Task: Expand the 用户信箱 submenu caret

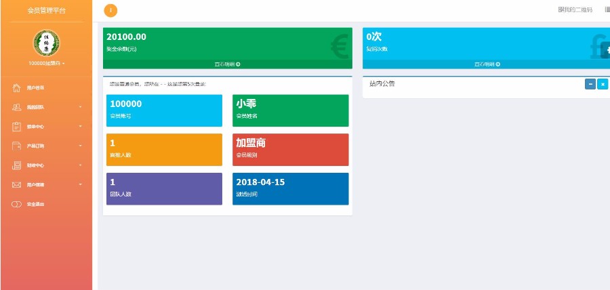Action: click(x=81, y=185)
